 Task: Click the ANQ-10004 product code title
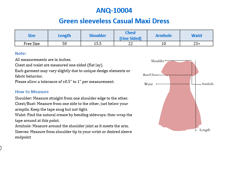point(114,11)
